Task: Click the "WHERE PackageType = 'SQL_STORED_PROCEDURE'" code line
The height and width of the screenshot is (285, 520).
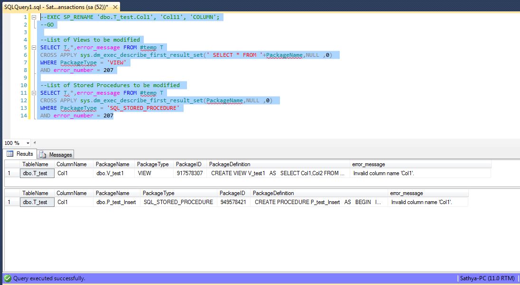Action: pos(110,108)
